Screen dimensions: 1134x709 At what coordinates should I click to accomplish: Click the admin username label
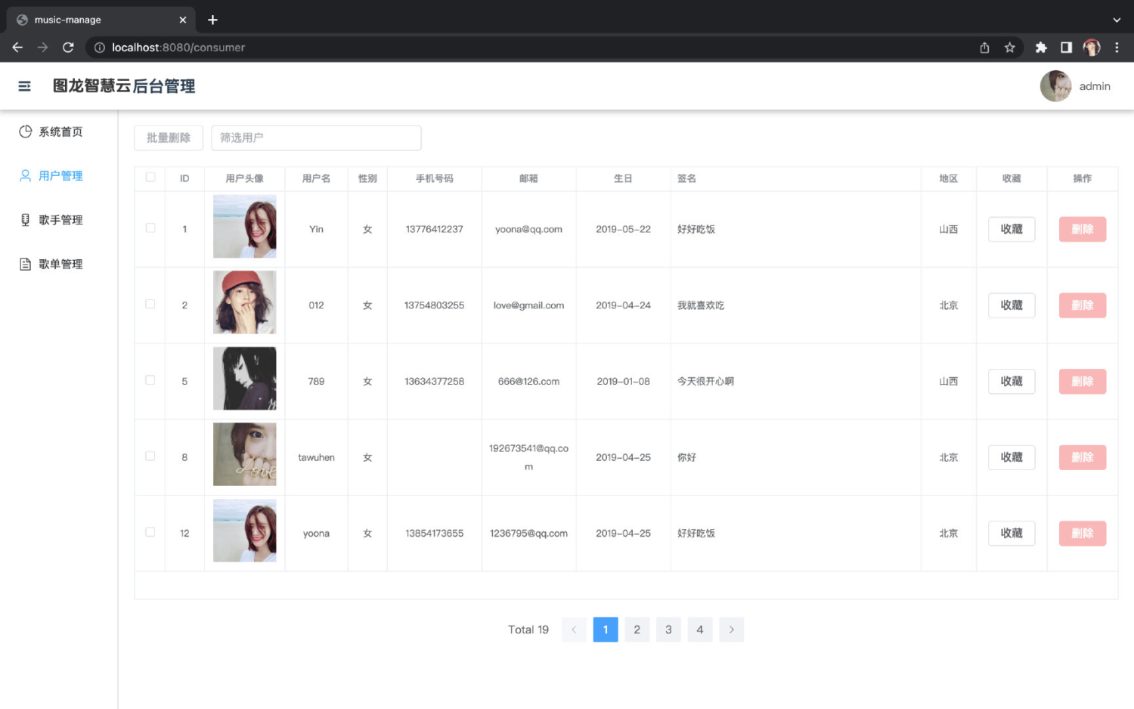point(1095,86)
